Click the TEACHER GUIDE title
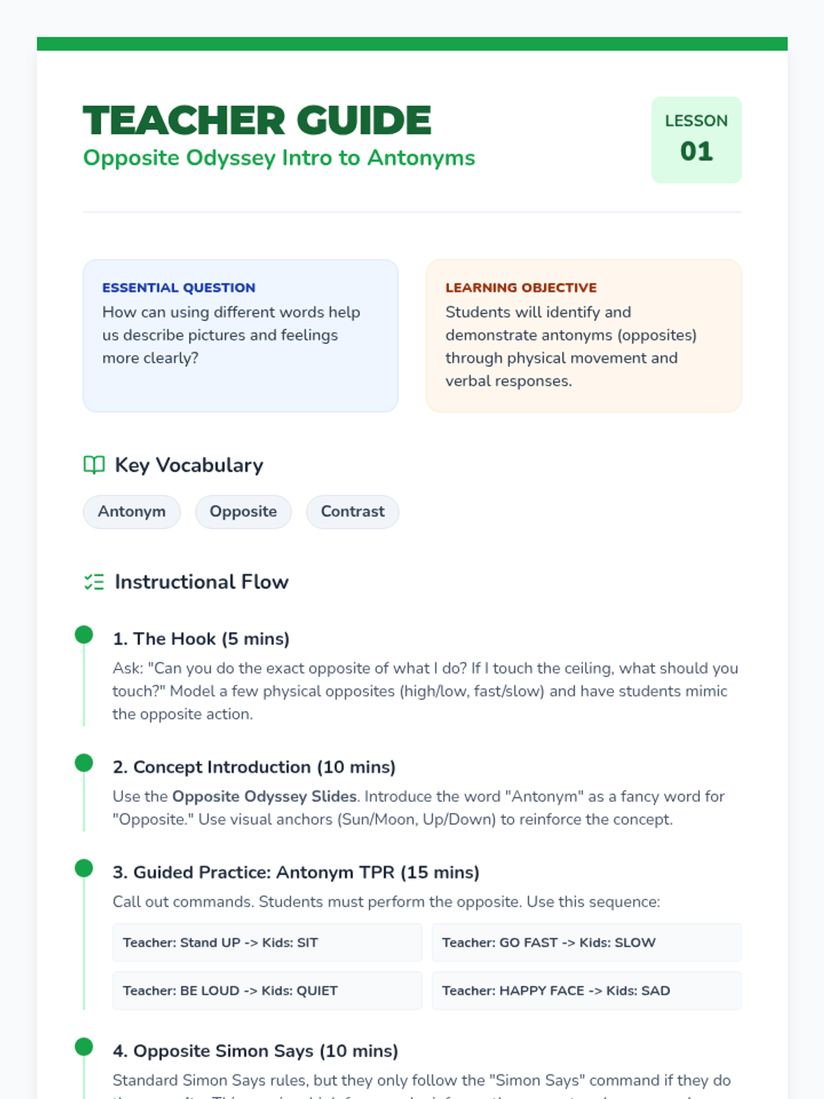The width and height of the screenshot is (824, 1099). [x=257, y=121]
